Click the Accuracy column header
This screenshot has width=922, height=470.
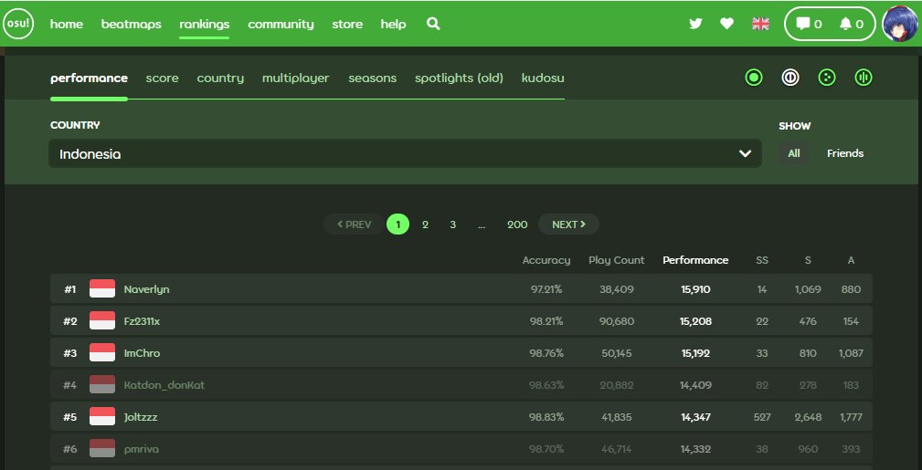point(546,260)
